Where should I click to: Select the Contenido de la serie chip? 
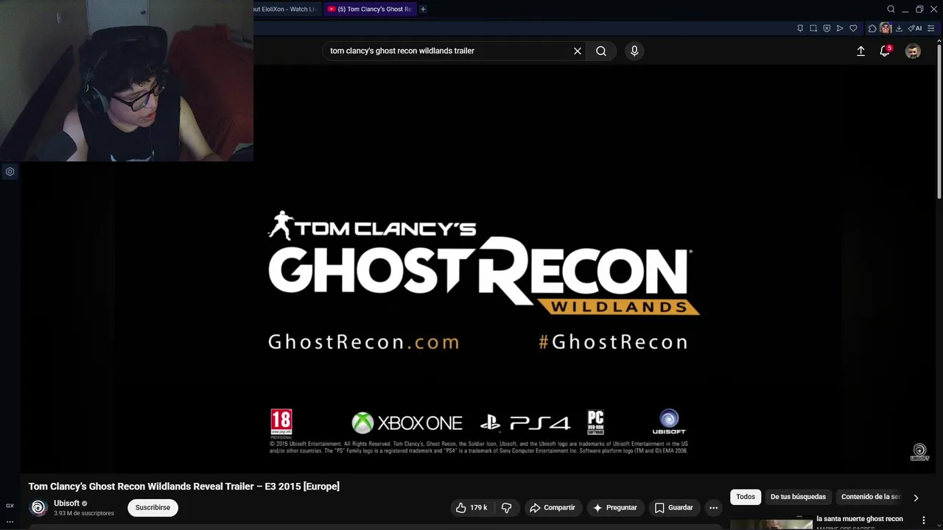870,497
